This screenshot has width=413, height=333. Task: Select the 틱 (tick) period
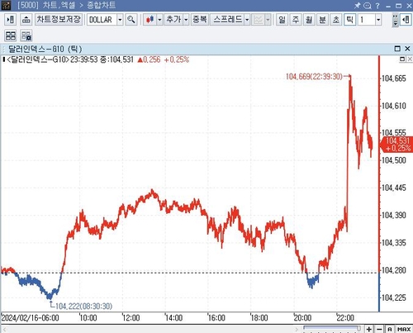click(349, 20)
